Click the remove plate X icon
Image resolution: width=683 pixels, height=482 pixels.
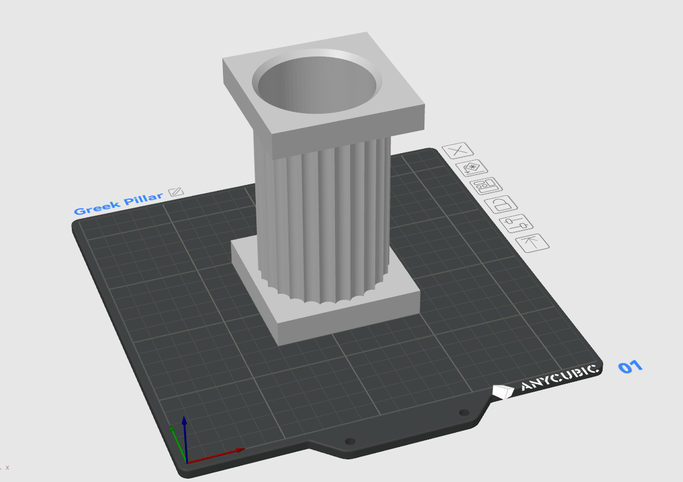click(x=458, y=150)
